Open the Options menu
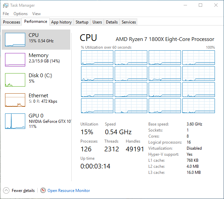The image size is (224, 199). coord(21,14)
